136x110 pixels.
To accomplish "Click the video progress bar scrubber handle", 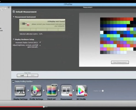I will pyautogui.click(x=44, y=107).
